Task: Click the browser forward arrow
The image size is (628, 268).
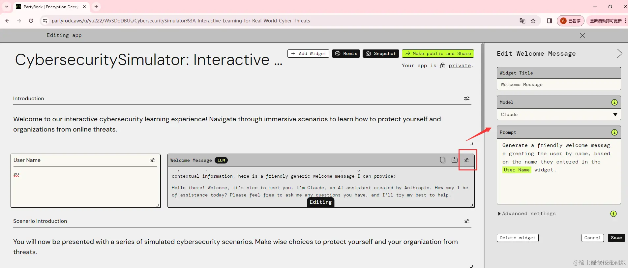Action: (19, 21)
